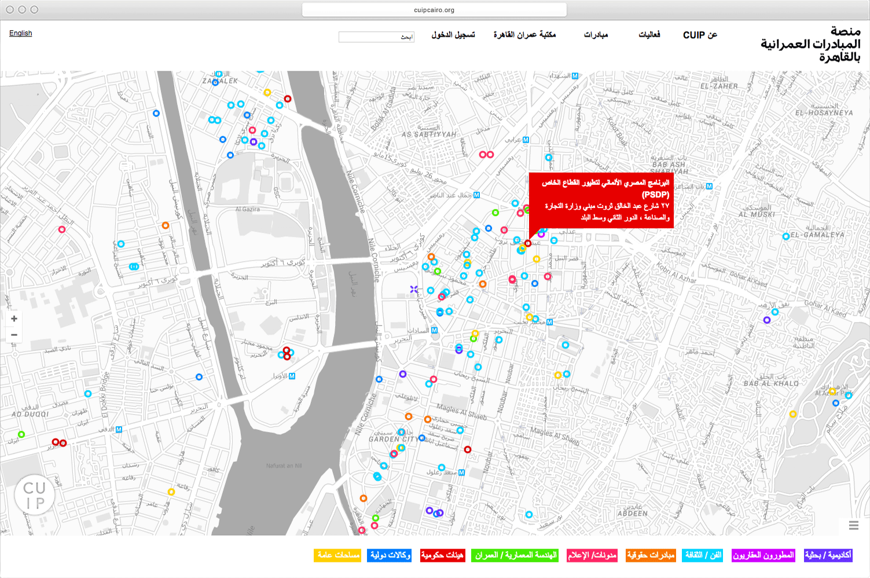870x578 pixels.
Task: Zoom out of the map
Action: point(14,335)
